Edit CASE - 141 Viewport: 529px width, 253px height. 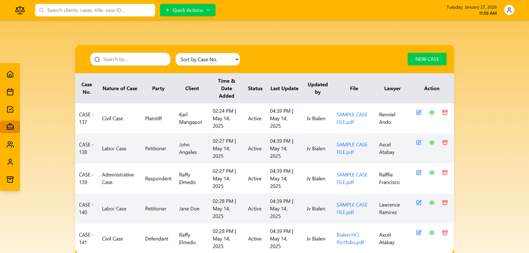pos(419,232)
